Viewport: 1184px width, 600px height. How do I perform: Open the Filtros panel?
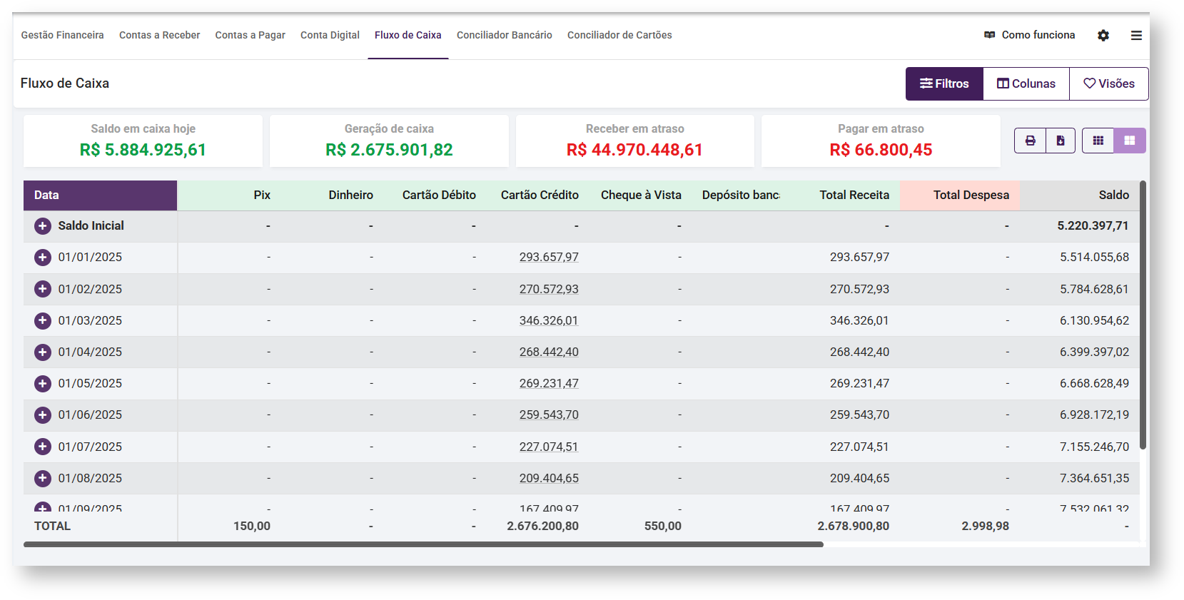pos(944,83)
